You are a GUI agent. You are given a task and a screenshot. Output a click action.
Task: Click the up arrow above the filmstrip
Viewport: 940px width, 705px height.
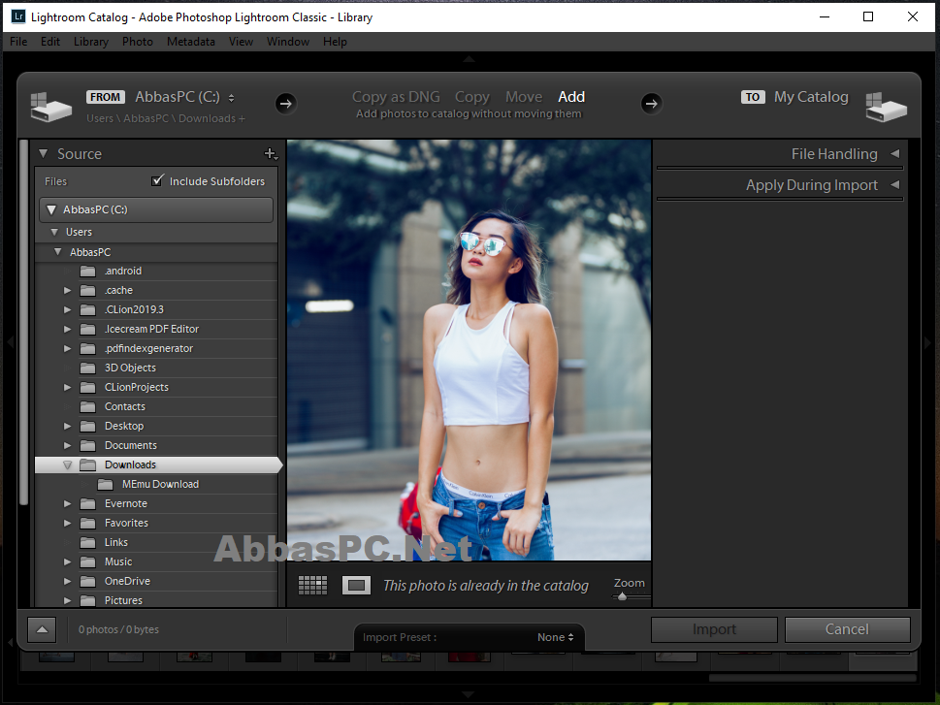41,628
